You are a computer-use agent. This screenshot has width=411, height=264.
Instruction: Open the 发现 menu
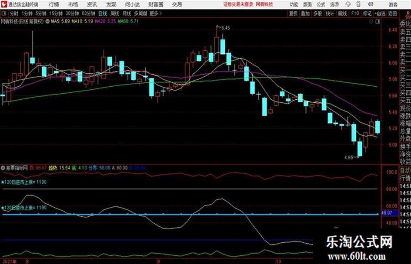pyautogui.click(x=111, y=4)
